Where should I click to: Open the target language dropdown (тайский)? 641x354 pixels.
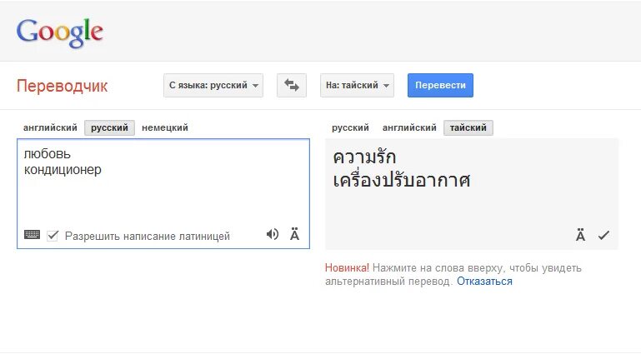pos(357,85)
